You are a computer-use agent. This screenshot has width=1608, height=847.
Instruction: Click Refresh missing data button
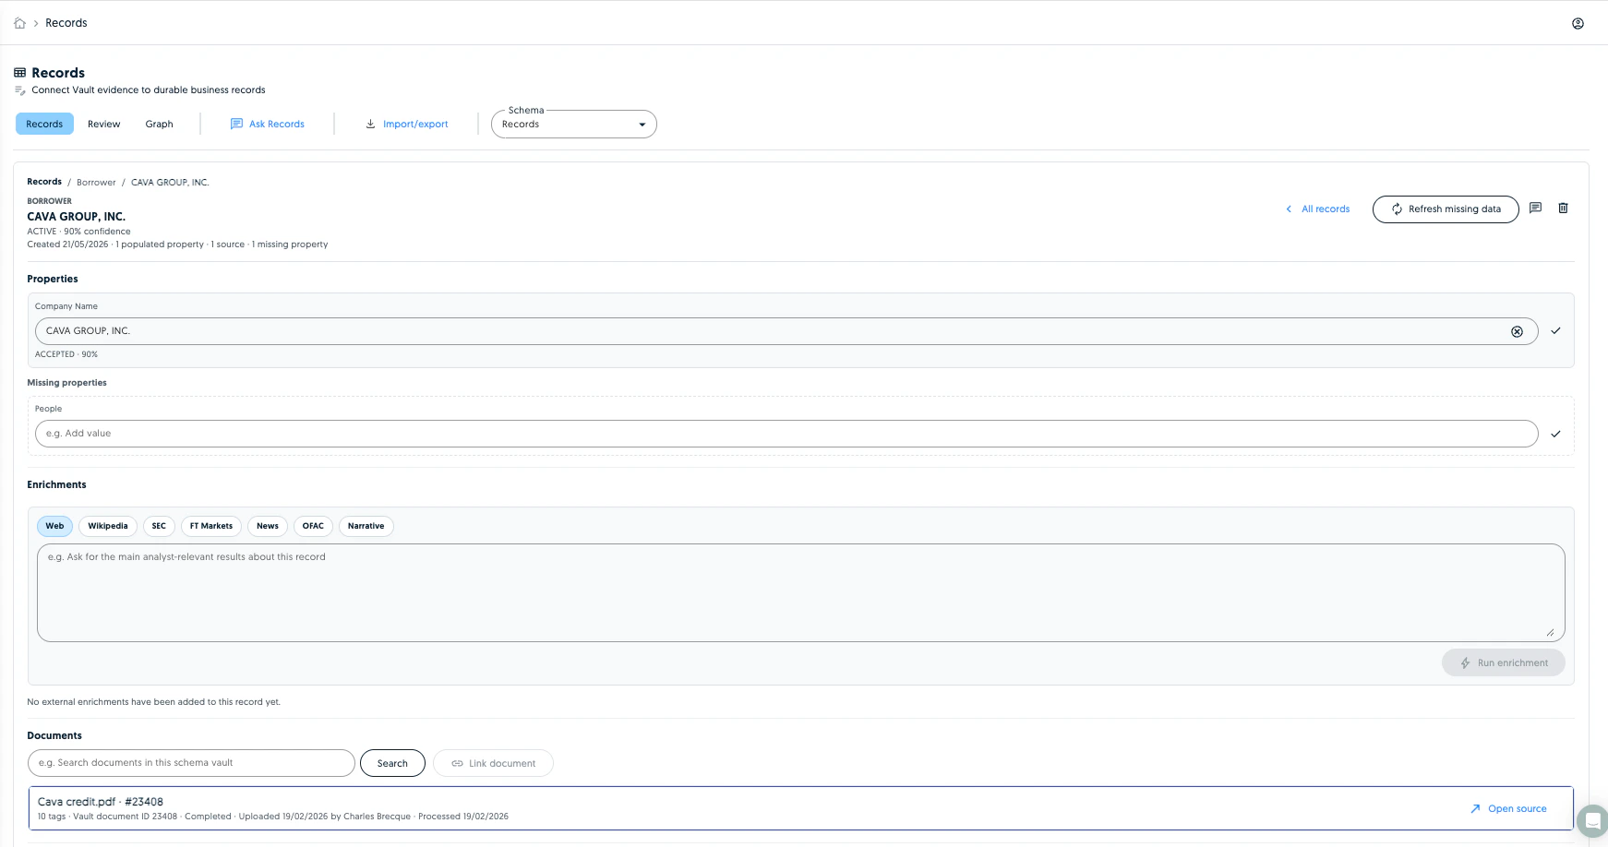tap(1446, 209)
